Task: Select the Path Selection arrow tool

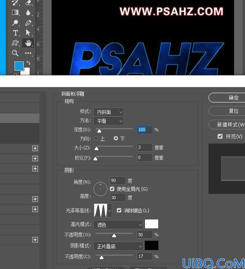Action: point(28,32)
